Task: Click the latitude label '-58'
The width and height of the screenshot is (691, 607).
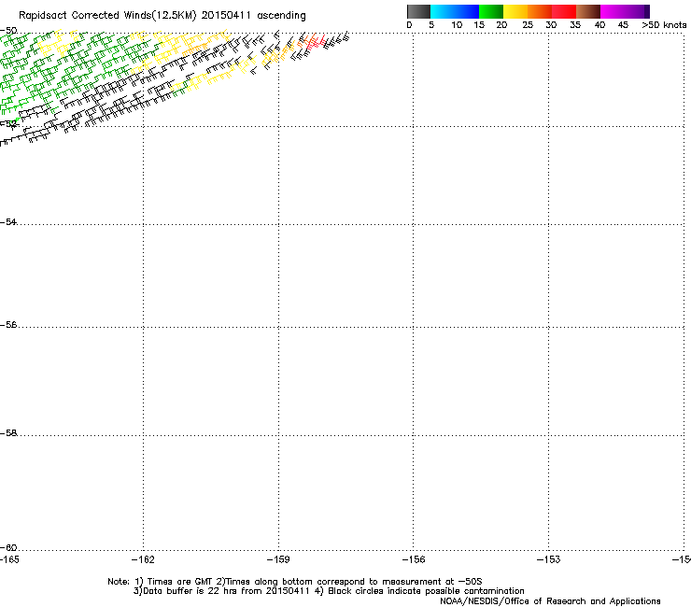Action: tap(8, 433)
